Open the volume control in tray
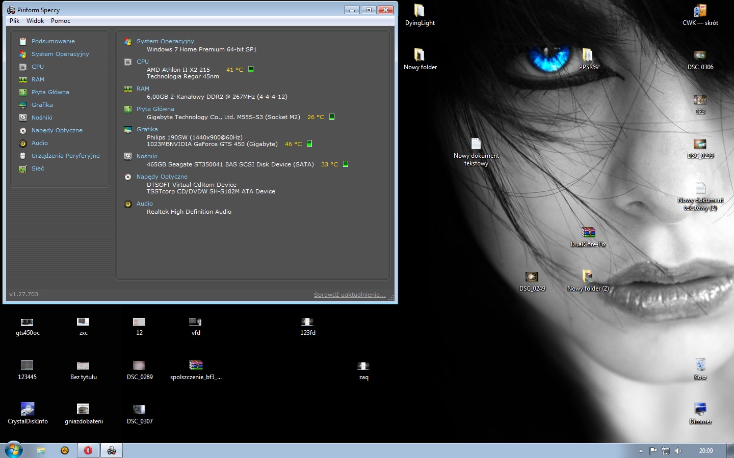Screen dimensions: 734x458 [x=678, y=451]
